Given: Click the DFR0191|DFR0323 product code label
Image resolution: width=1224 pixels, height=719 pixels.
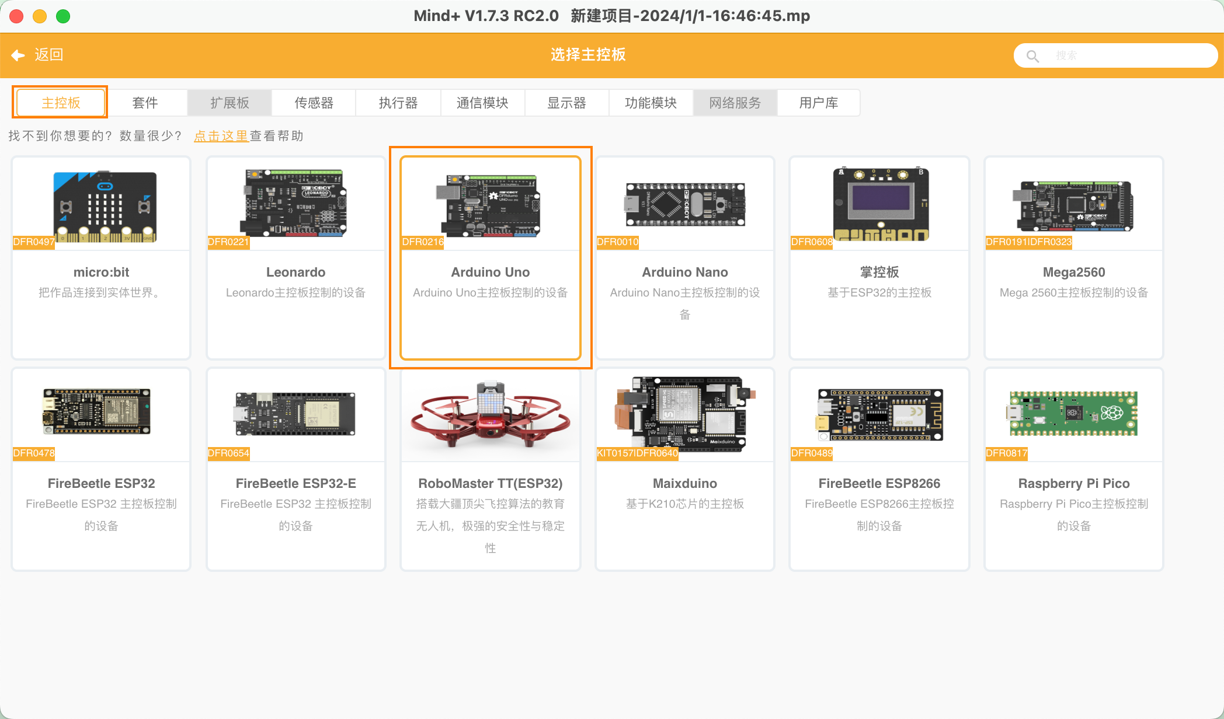Looking at the screenshot, I should pos(1029,242).
